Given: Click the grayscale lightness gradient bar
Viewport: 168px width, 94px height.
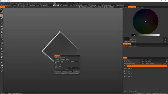Looking at the screenshot, I should [145, 35].
